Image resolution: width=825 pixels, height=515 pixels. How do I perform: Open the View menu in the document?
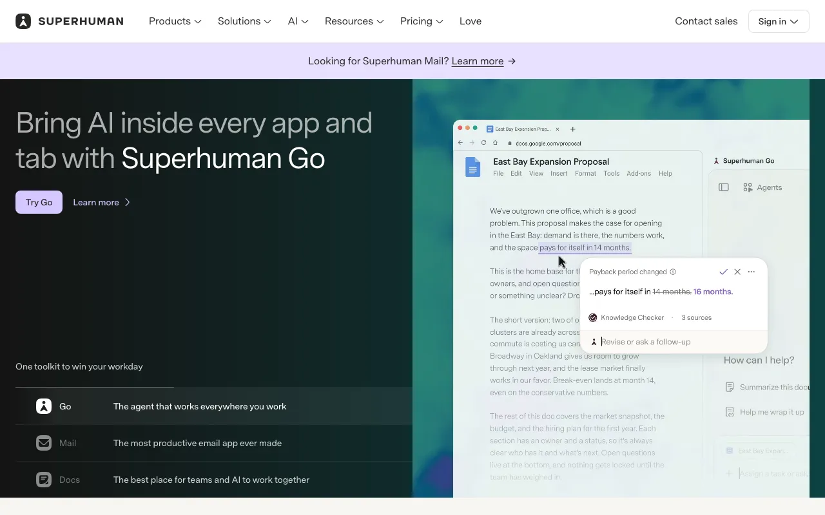coord(536,173)
